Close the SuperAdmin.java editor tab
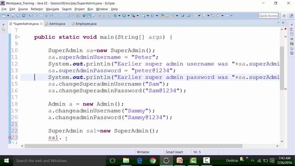This screenshot has width=295, height=166. point(41,24)
